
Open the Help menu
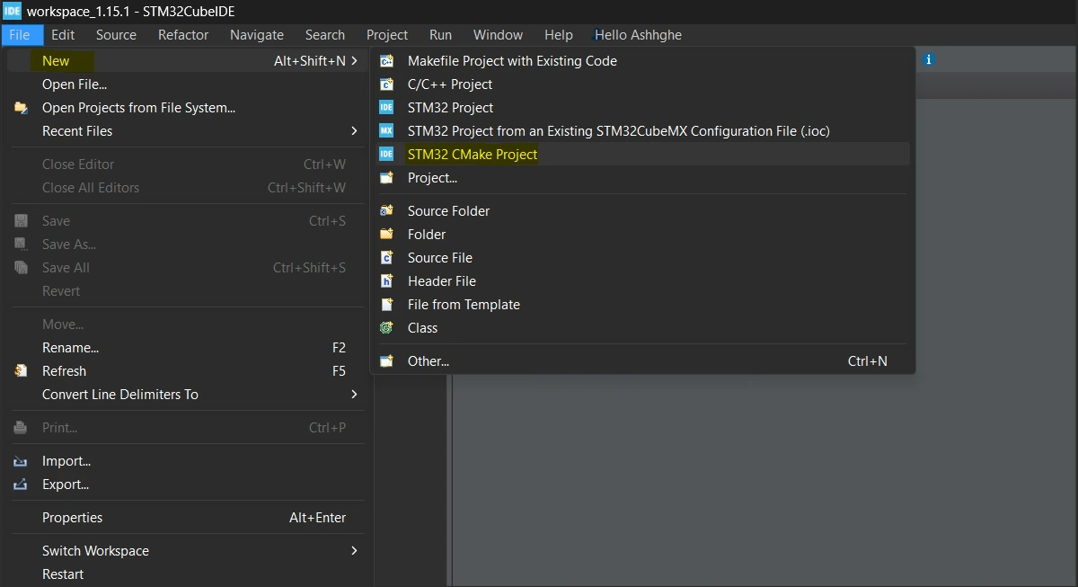pyautogui.click(x=559, y=35)
